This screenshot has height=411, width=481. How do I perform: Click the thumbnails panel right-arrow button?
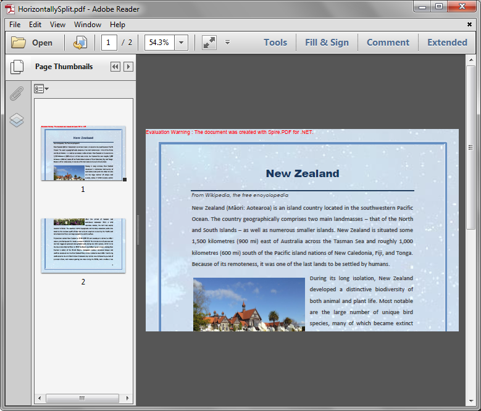tap(128, 67)
